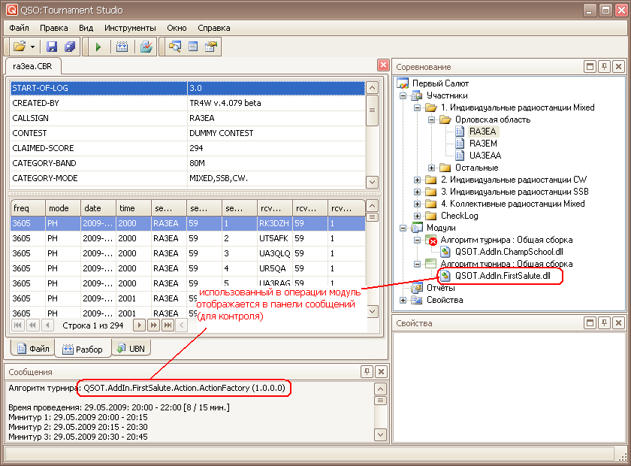Collapse the Орловская область folder
The width and height of the screenshot is (631, 466).
pos(432,120)
